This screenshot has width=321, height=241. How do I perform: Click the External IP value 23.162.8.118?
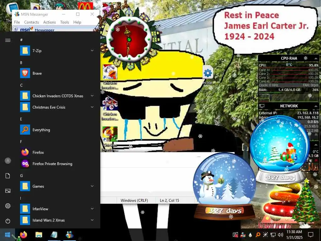308,113
